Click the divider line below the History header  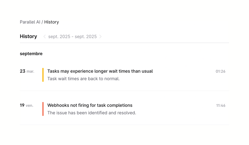point(124,43)
